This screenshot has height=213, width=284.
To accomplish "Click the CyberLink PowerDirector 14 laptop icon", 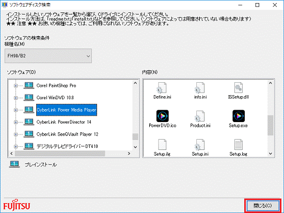I will (29, 122).
